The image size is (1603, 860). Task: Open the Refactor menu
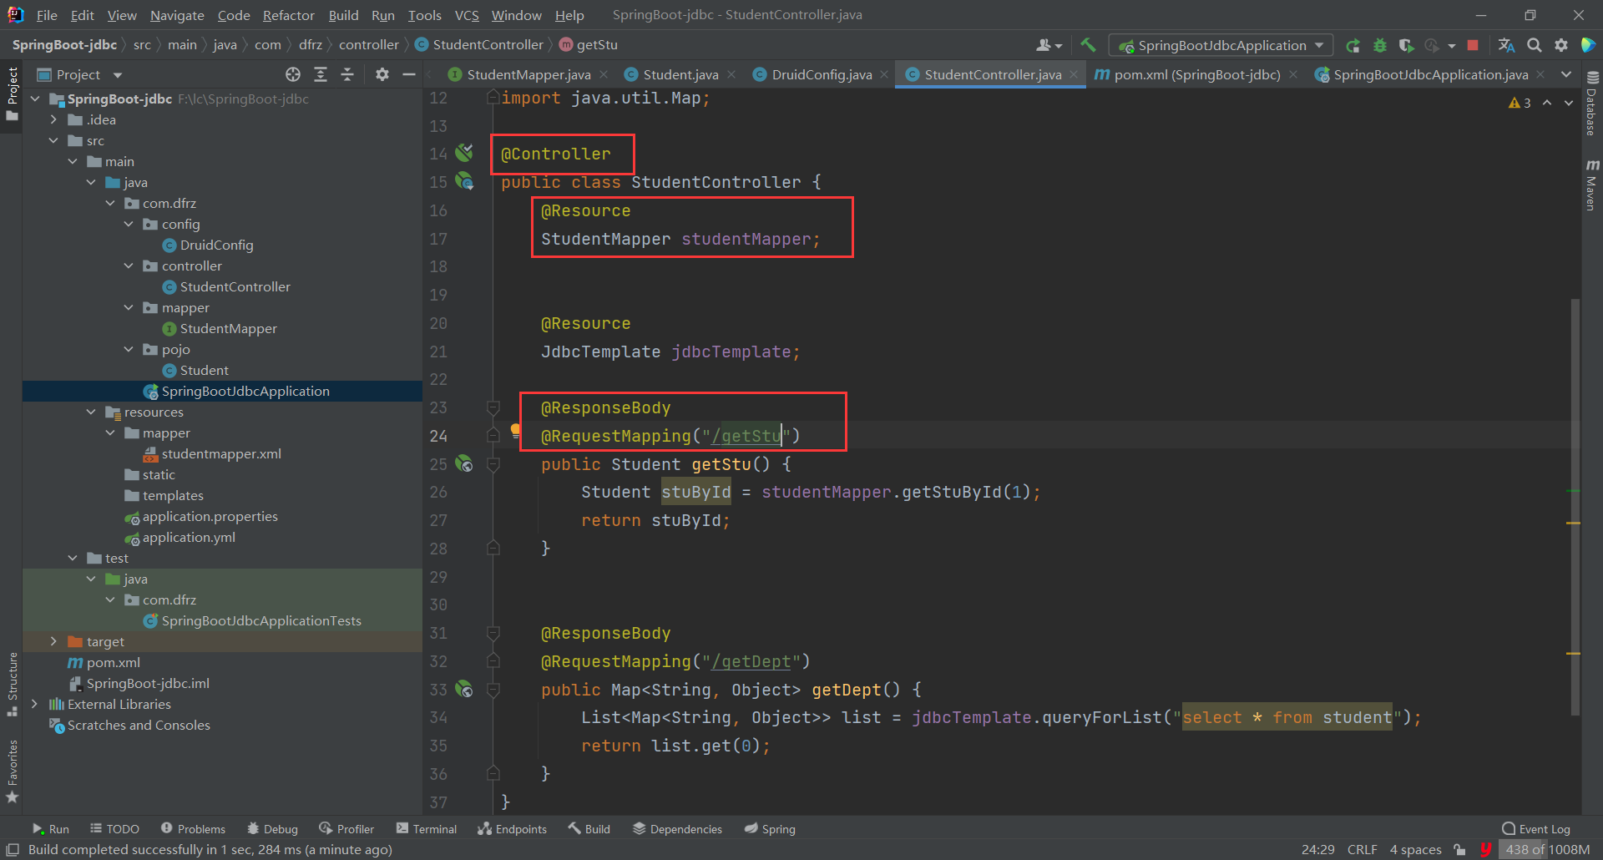288,15
